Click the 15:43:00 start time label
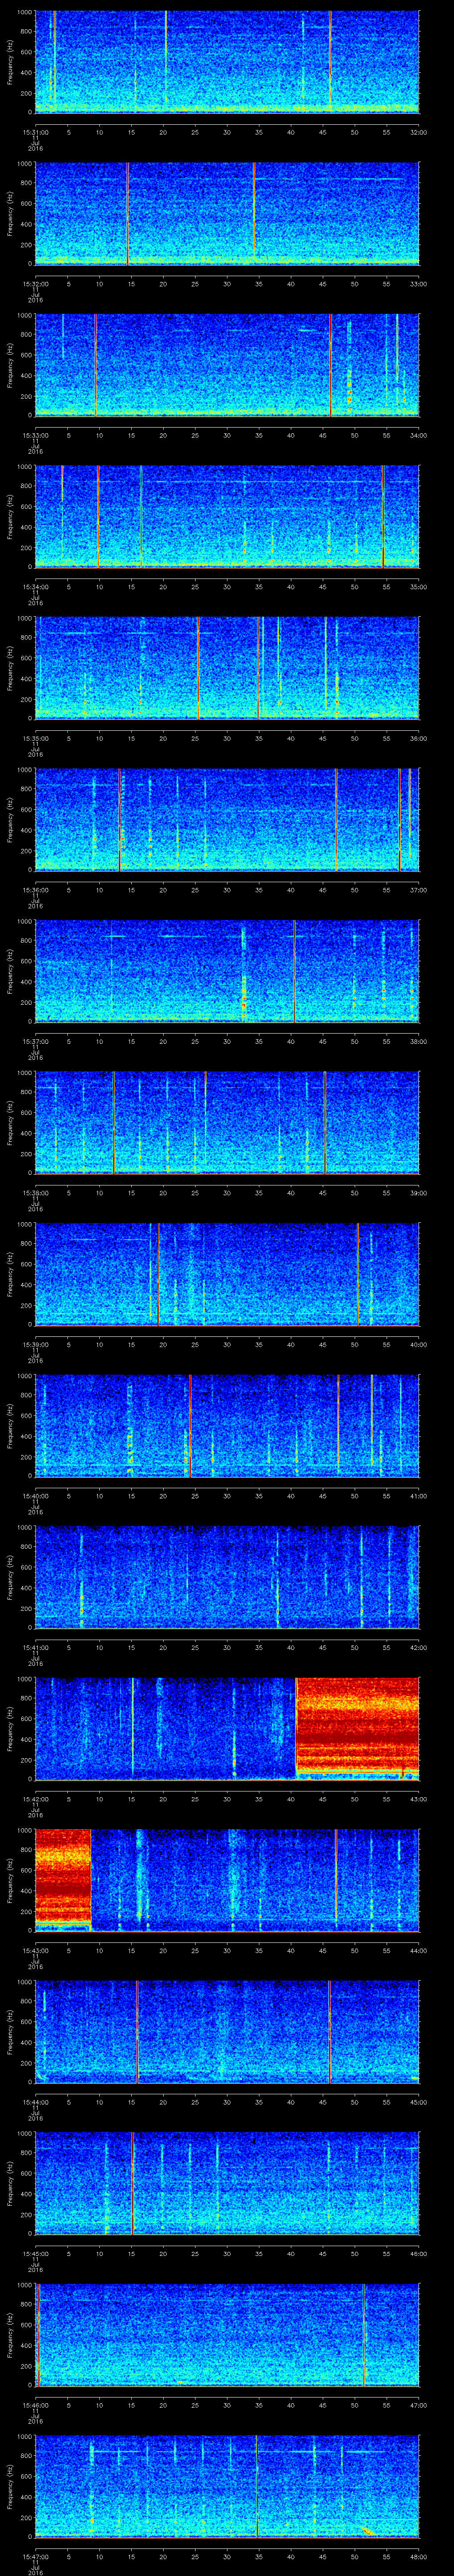Image resolution: width=454 pixels, height=2576 pixels. pyautogui.click(x=35, y=1950)
